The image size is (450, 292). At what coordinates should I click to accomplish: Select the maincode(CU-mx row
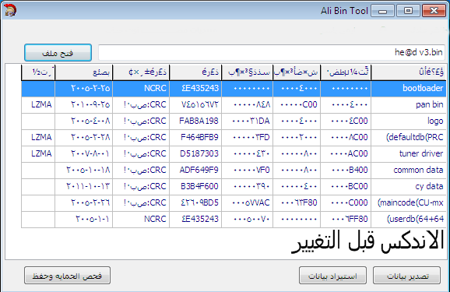[234, 202]
